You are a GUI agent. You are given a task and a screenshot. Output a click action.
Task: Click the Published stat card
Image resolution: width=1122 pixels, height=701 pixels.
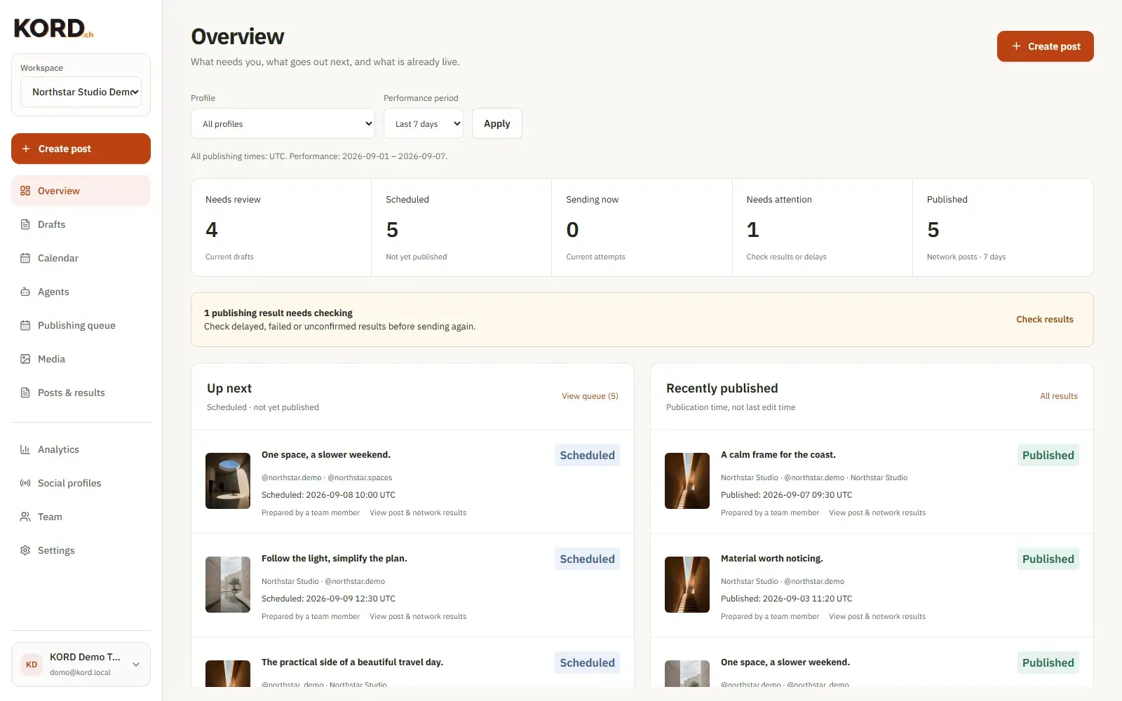(x=1003, y=227)
